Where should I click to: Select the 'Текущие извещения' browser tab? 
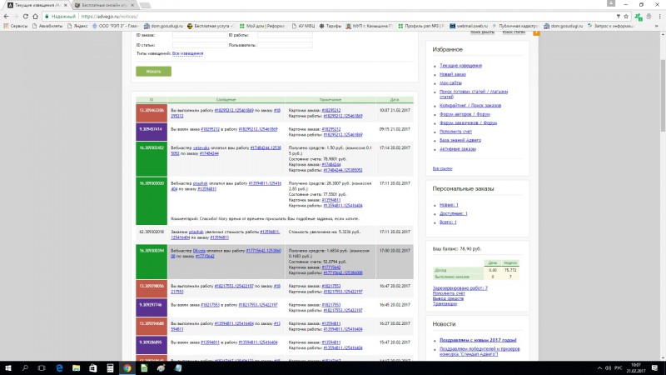pos(36,5)
